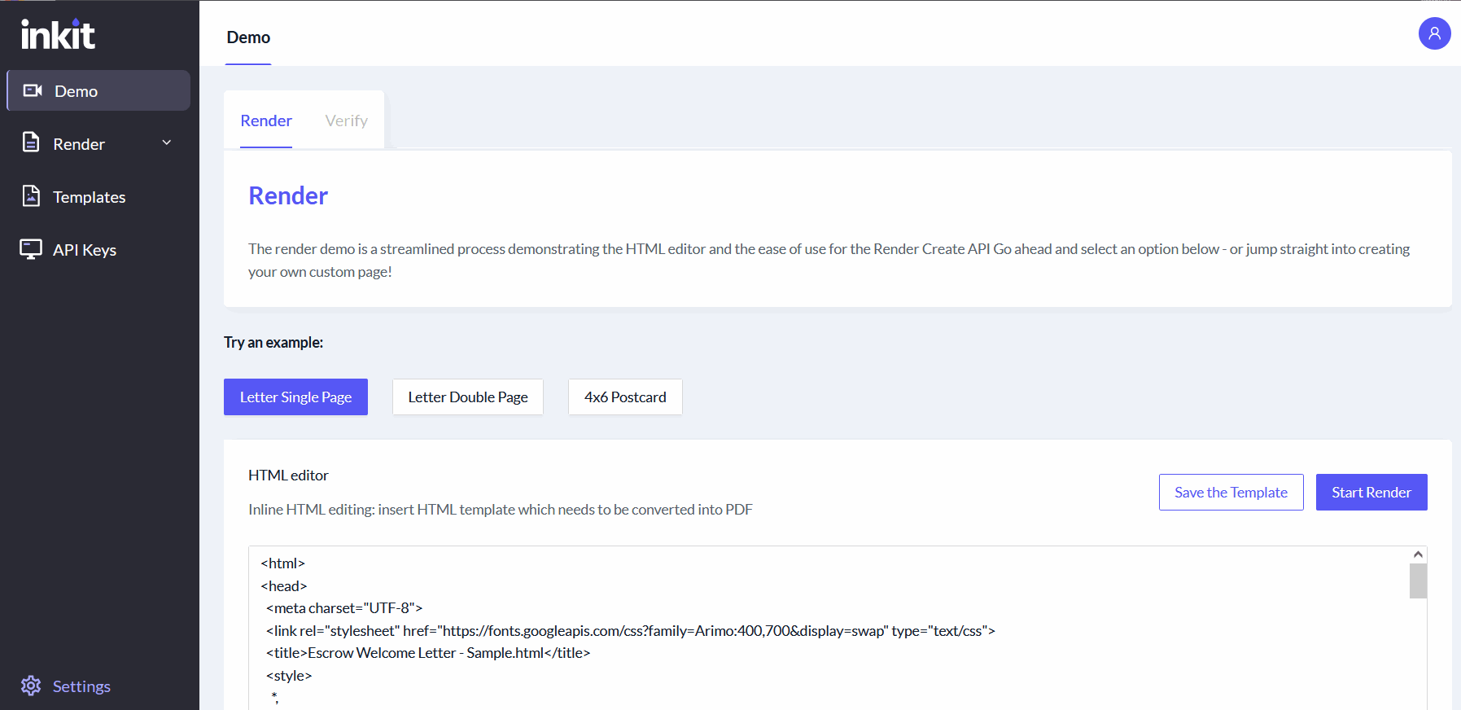Select the Demo header tab
Screen dimensions: 1461x710
pos(248,37)
